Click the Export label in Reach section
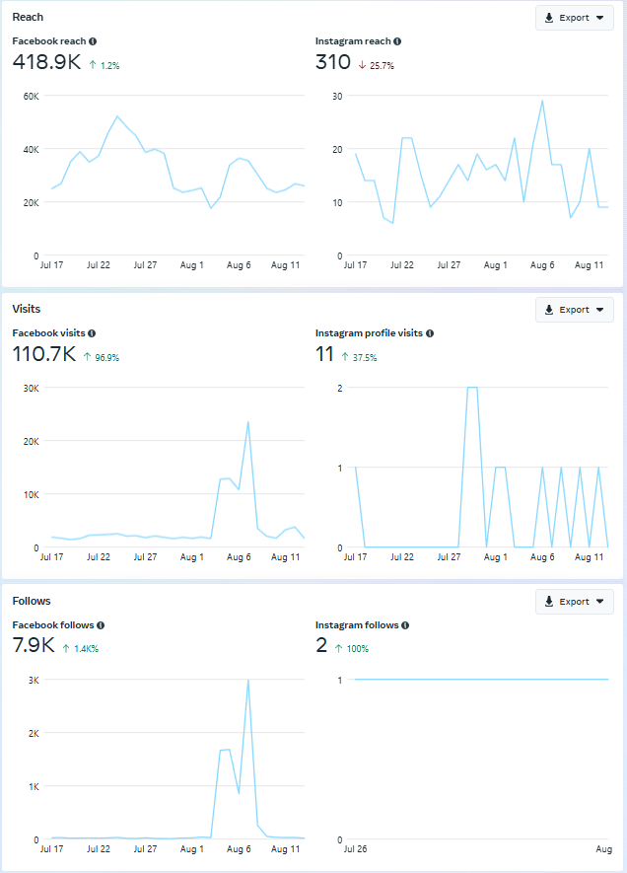The image size is (627, 873). pyautogui.click(x=574, y=18)
